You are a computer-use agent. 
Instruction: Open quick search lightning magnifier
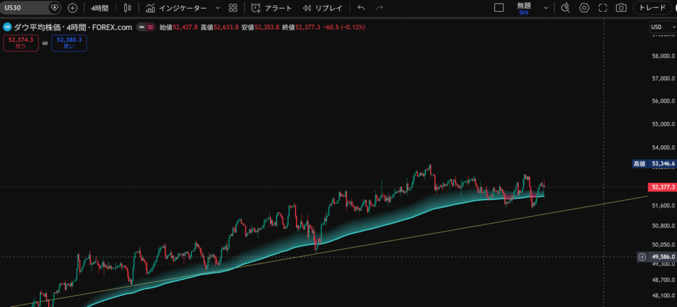click(x=565, y=8)
